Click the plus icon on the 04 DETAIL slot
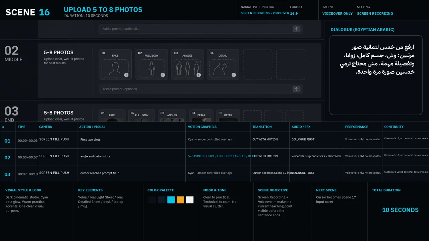 point(234,75)
